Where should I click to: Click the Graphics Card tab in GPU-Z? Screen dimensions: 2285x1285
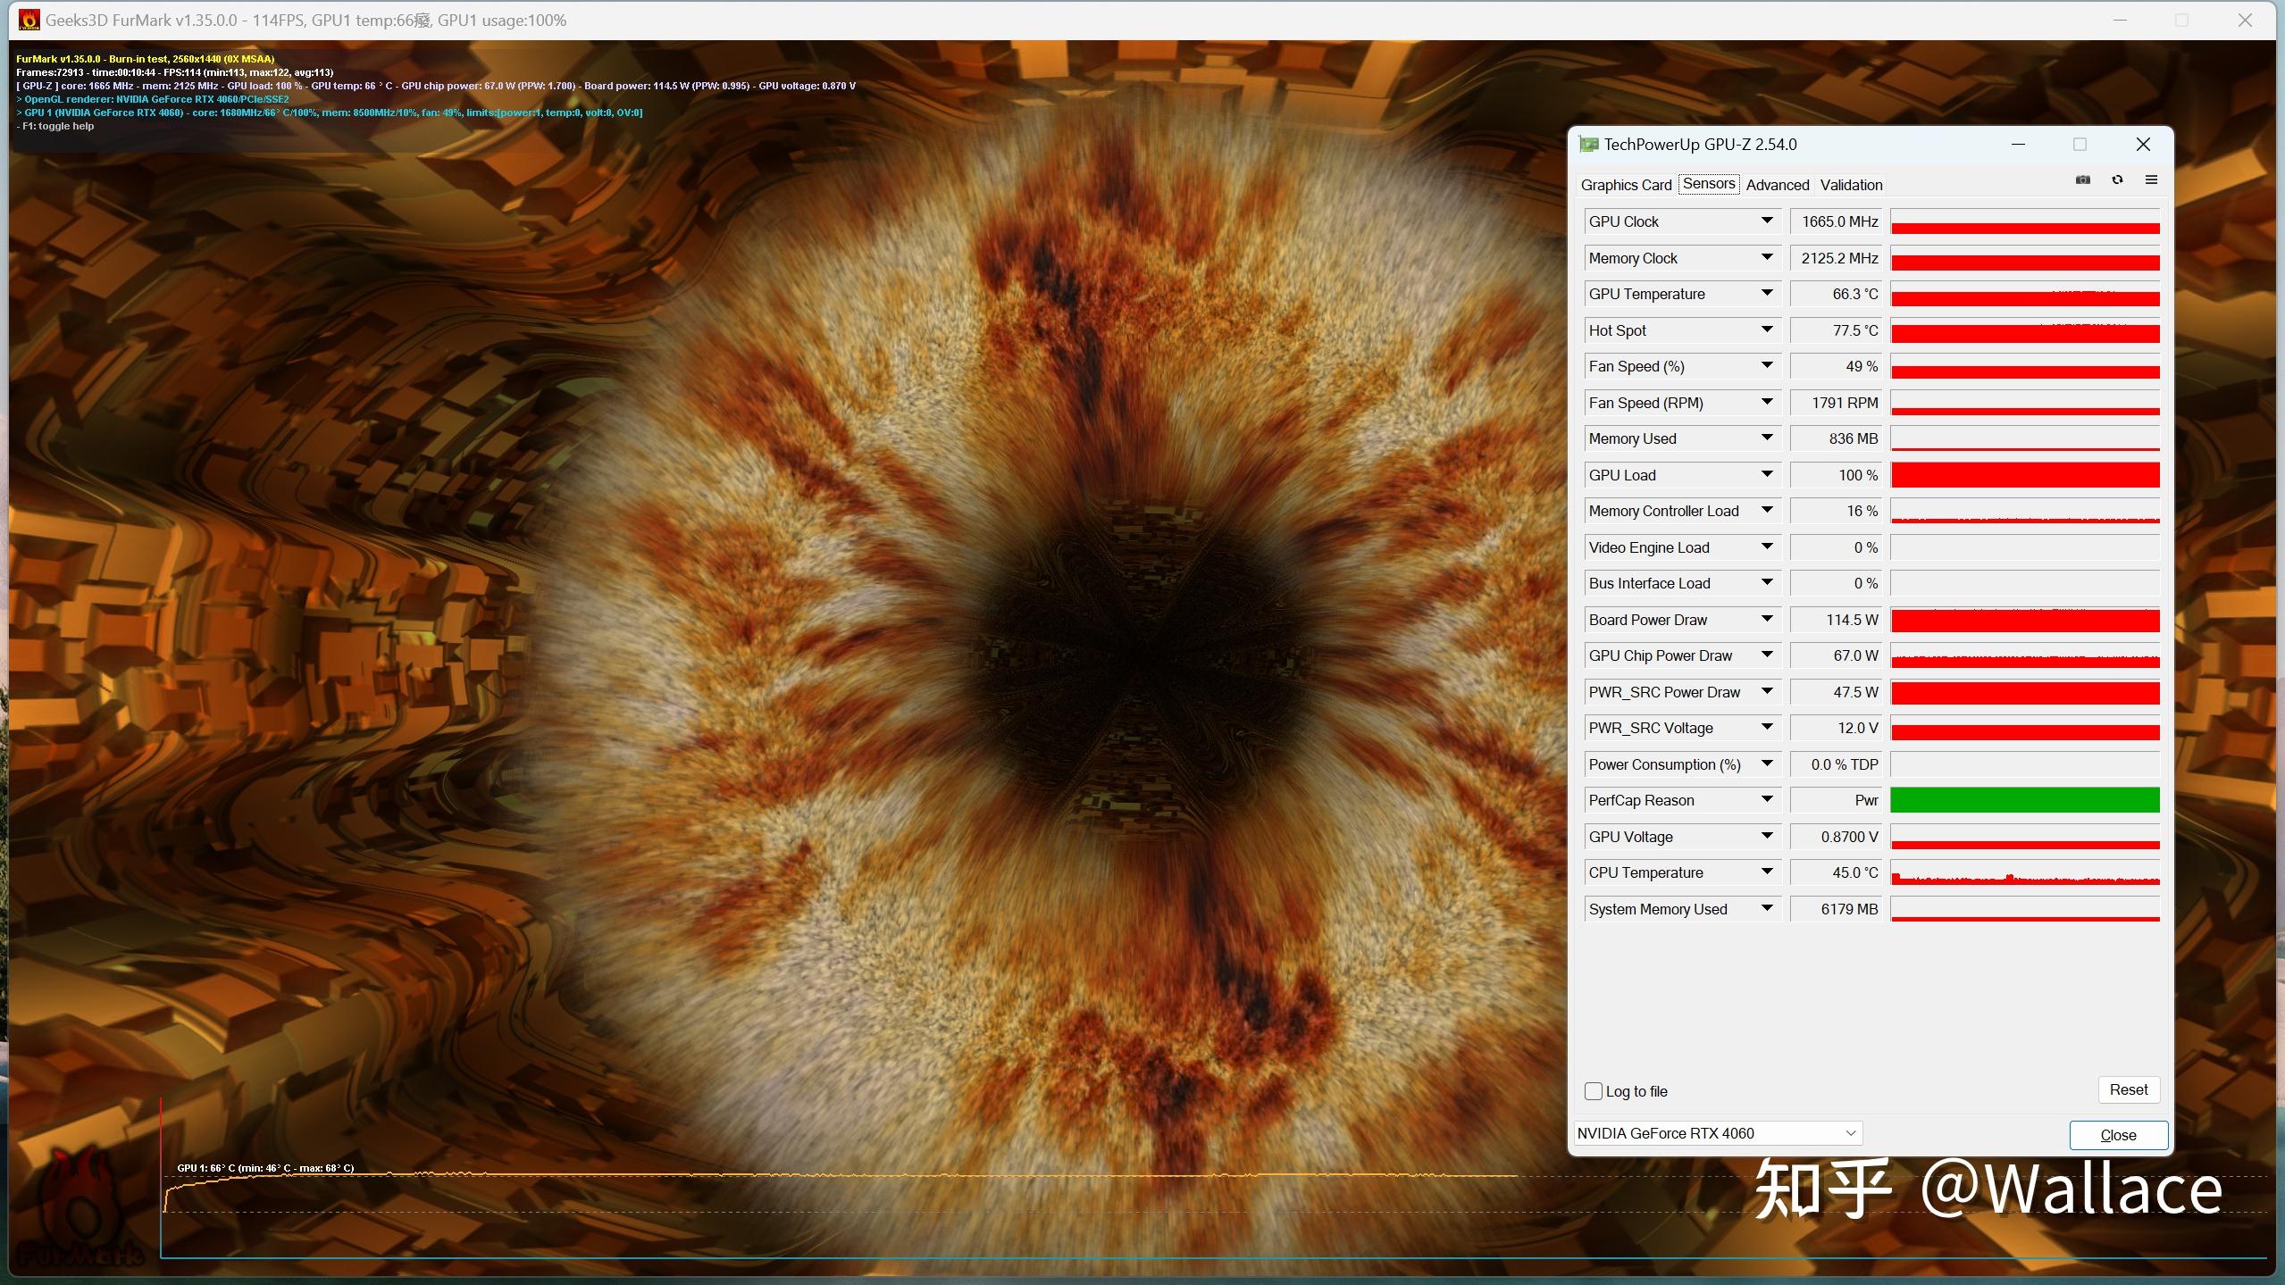1626,185
